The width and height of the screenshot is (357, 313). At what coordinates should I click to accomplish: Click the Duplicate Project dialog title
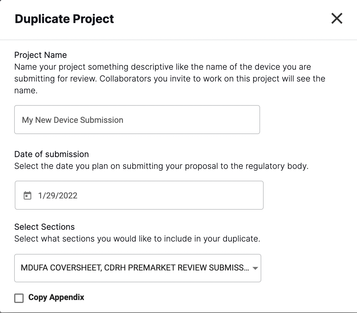(x=64, y=19)
